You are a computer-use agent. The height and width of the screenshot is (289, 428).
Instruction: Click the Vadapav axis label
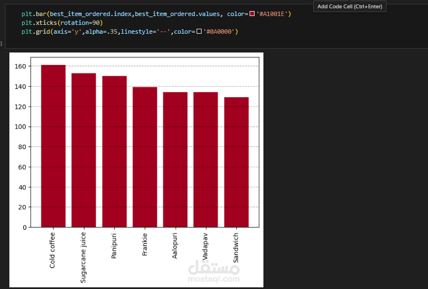click(205, 246)
